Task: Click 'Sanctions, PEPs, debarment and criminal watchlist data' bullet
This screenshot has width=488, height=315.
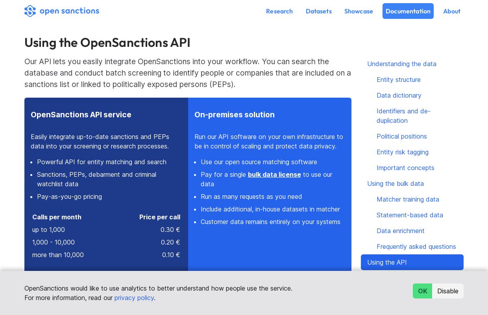Action: pyautogui.click(x=96, y=179)
